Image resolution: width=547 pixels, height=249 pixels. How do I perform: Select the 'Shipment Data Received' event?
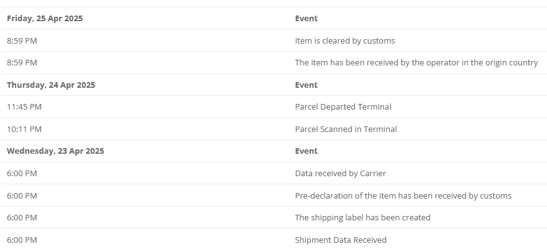click(341, 240)
